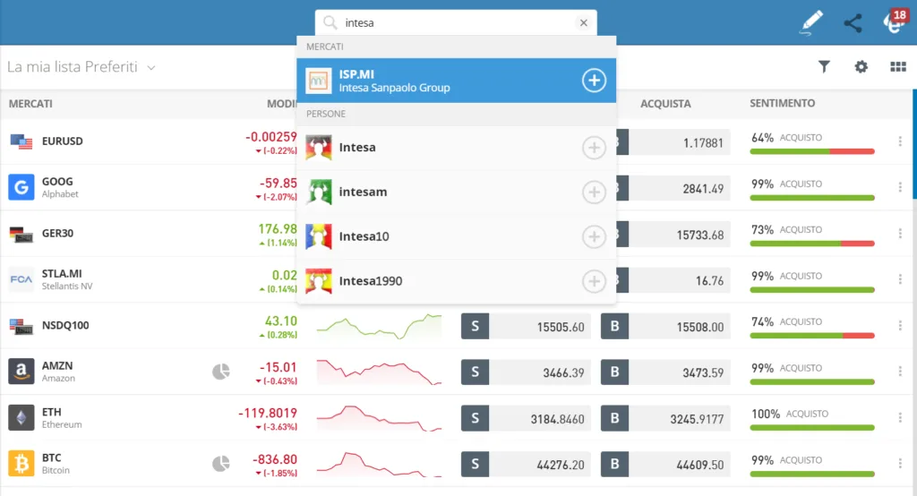Clear the search field text

coord(583,22)
